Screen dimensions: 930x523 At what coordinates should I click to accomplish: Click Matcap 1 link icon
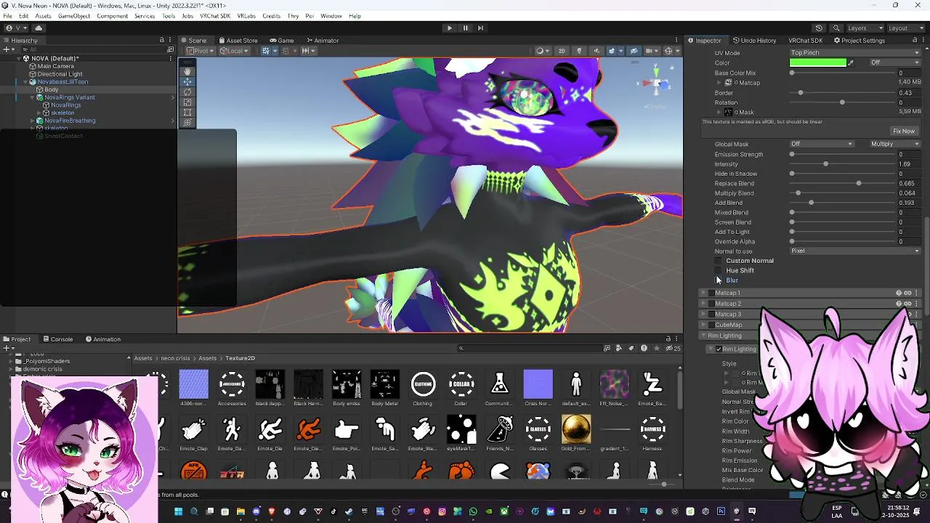907,293
